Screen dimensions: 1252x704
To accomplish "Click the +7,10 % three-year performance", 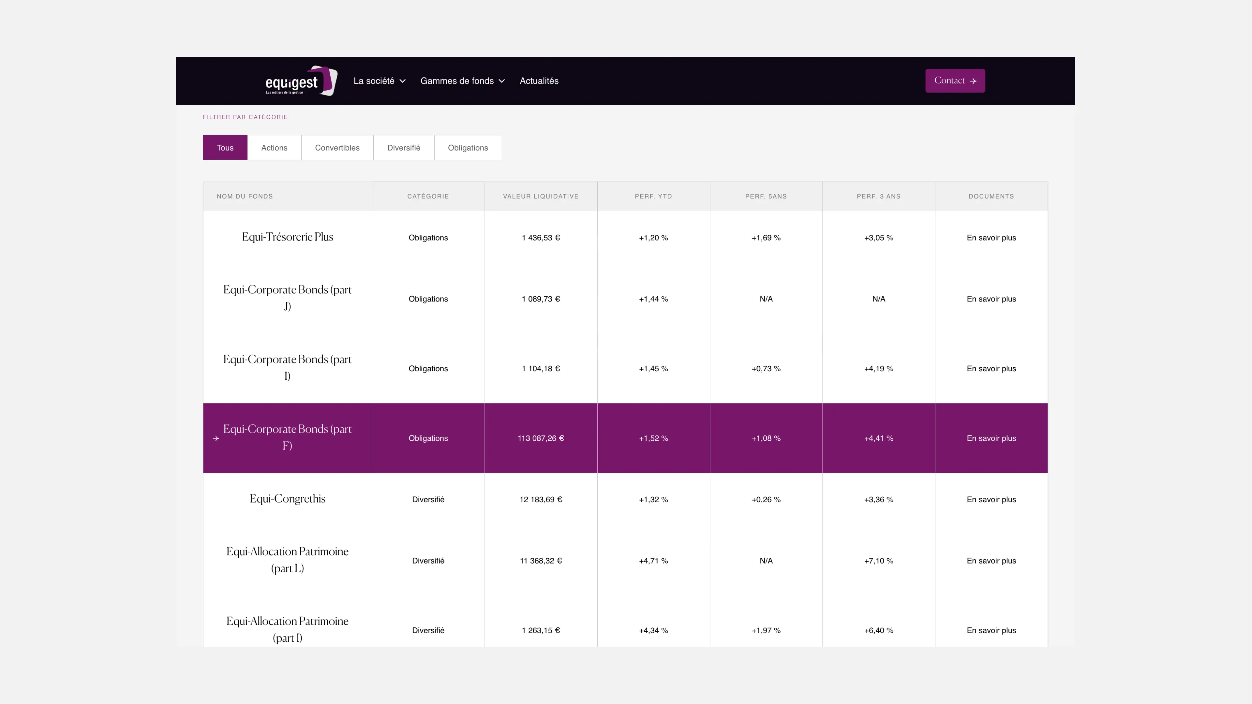I will 879,561.
